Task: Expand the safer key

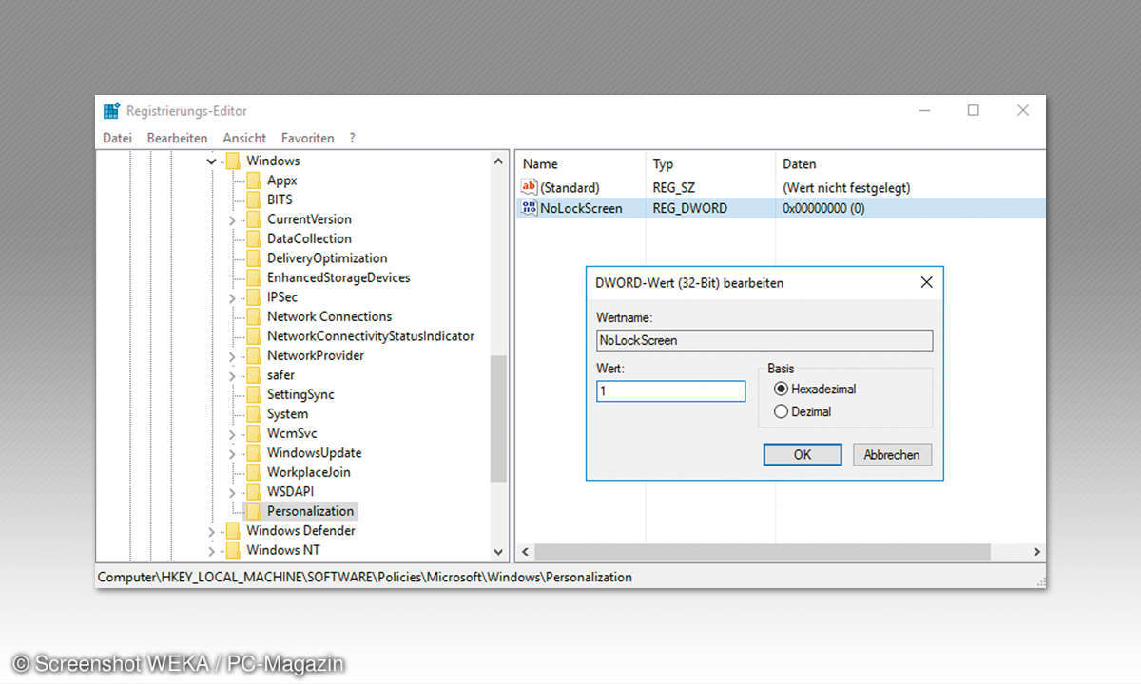Action: pos(232,375)
